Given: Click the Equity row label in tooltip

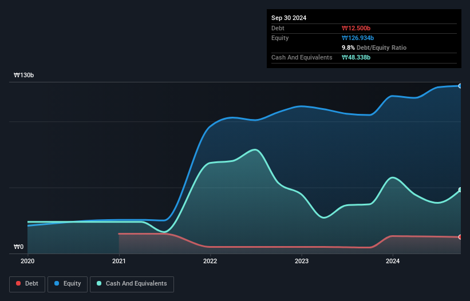Looking at the screenshot, I should click(x=280, y=38).
